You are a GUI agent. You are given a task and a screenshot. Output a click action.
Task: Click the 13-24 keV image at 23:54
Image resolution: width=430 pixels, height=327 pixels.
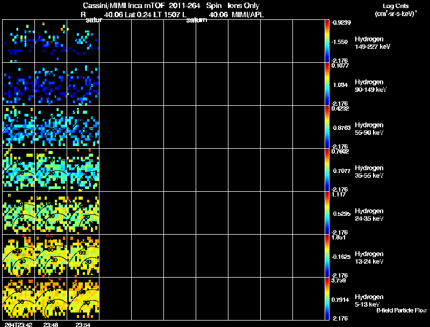83,256
